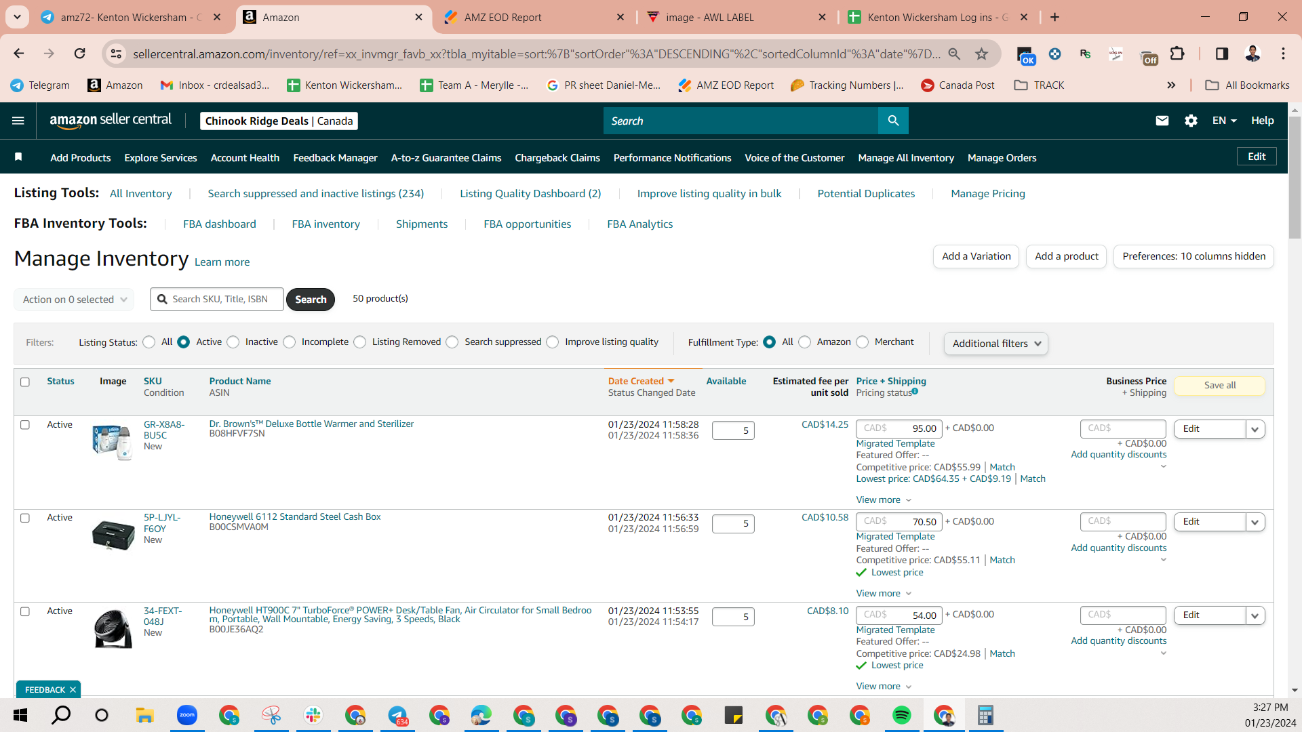The width and height of the screenshot is (1302, 732).
Task: Open Slack from the taskbar
Action: tap(313, 715)
